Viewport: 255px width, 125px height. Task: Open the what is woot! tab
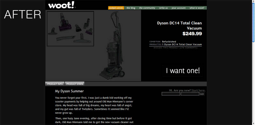[197, 8]
